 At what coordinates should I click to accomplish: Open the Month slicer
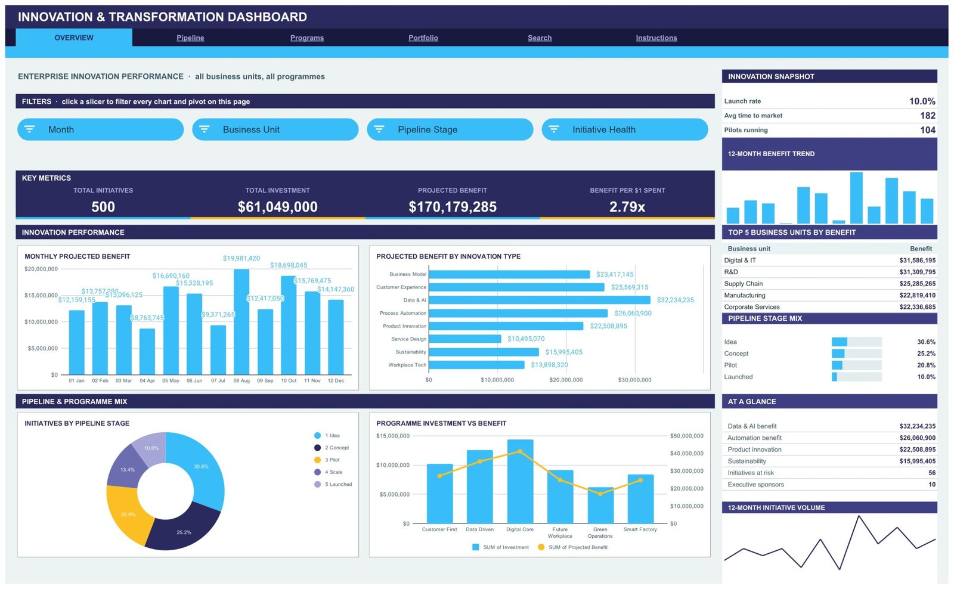tap(100, 129)
